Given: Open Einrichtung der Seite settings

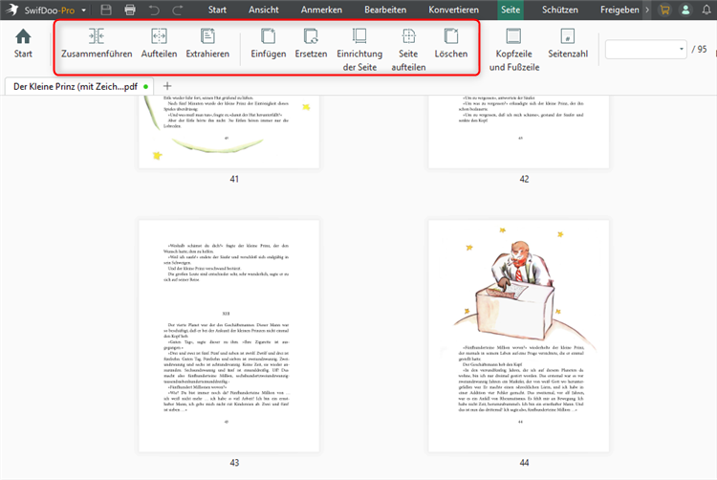Looking at the screenshot, I should 359,50.
